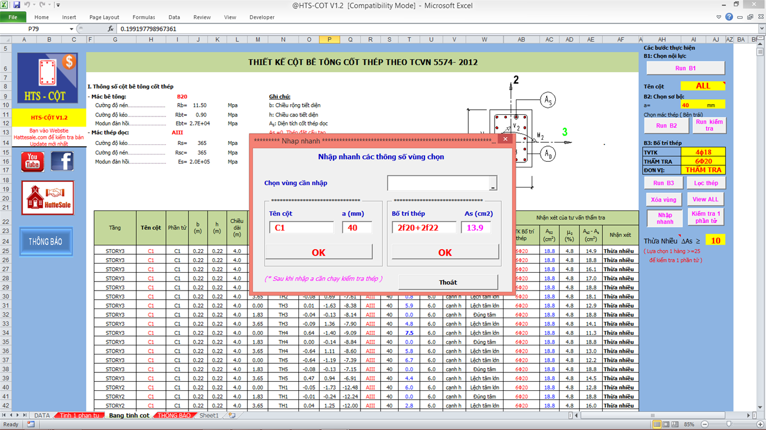Click the As (cm2) field showing 13.9

[x=476, y=228]
